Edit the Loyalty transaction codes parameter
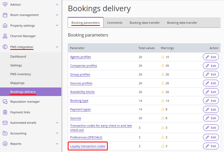 211,146
